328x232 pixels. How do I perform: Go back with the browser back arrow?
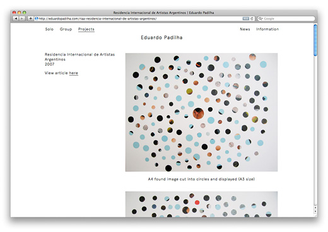tap(16, 18)
